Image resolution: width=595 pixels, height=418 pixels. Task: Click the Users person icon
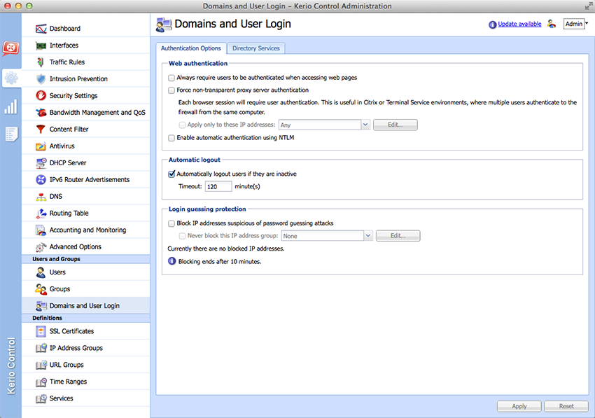(41, 272)
